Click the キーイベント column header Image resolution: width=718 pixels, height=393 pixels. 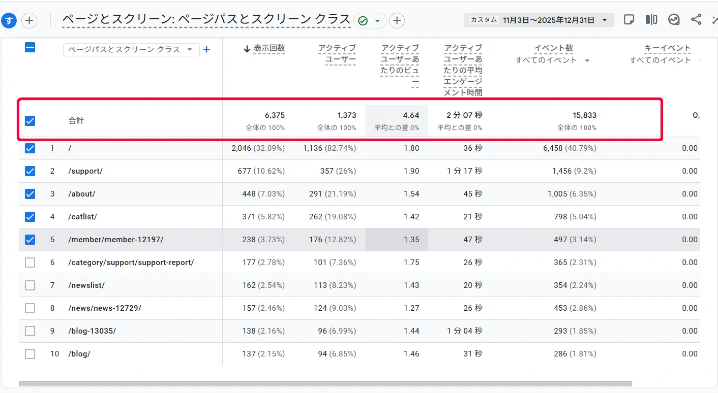pyautogui.click(x=667, y=48)
